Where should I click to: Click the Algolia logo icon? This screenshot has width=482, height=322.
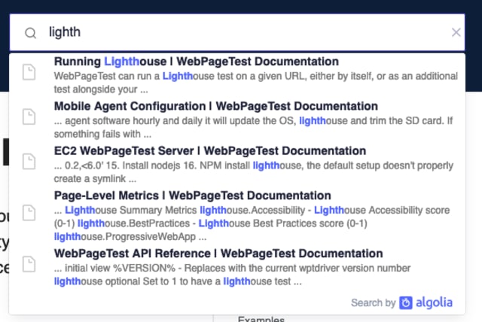406,303
